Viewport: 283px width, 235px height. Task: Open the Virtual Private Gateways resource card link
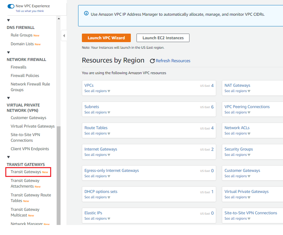(x=247, y=191)
